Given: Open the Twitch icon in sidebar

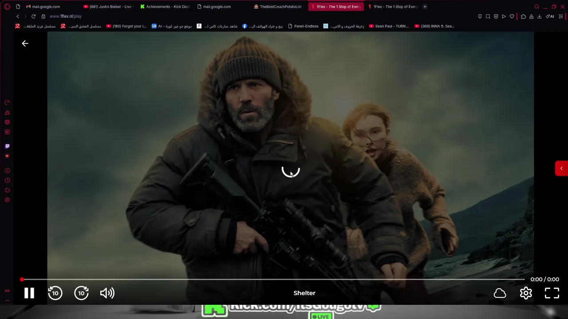Looking at the screenshot, I should [x=7, y=146].
